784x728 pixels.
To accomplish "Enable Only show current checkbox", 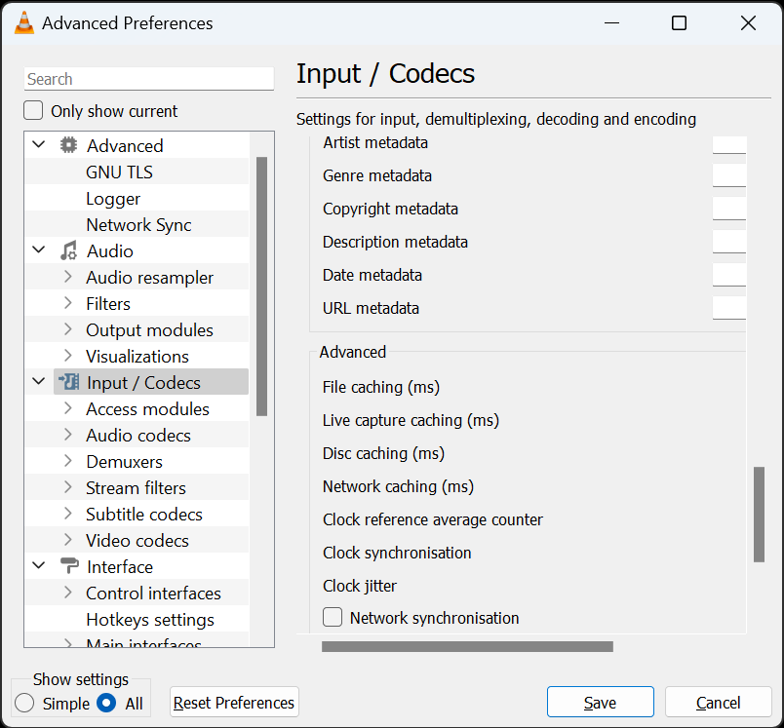I will click(x=33, y=110).
